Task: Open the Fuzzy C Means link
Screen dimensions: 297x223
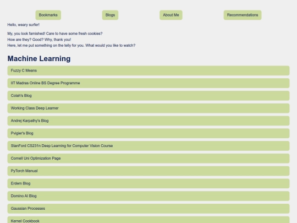Action: (148, 70)
